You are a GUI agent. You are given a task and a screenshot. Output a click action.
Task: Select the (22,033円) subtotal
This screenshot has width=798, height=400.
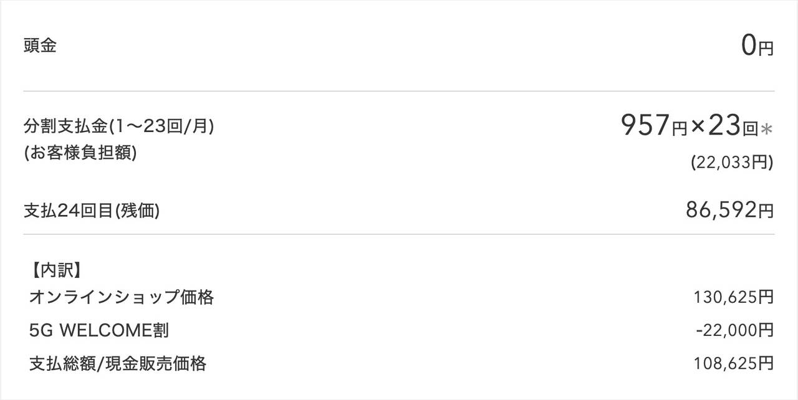coord(732,163)
